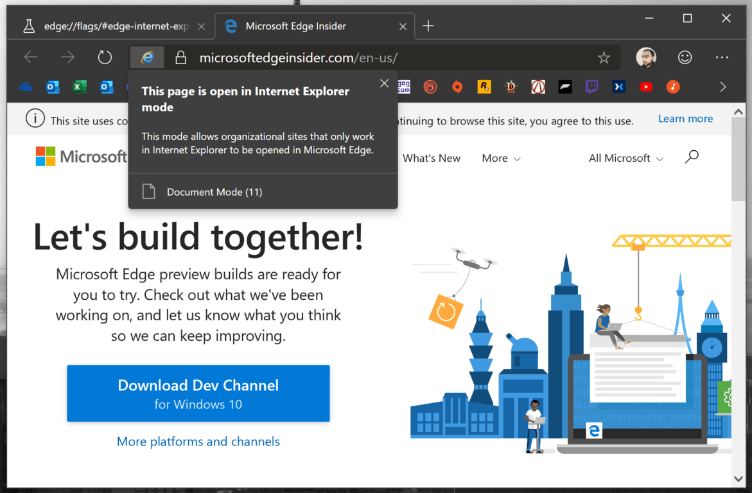This screenshot has height=493, width=752.
Task: Expand the More navigation dropdown
Action: pyautogui.click(x=501, y=159)
